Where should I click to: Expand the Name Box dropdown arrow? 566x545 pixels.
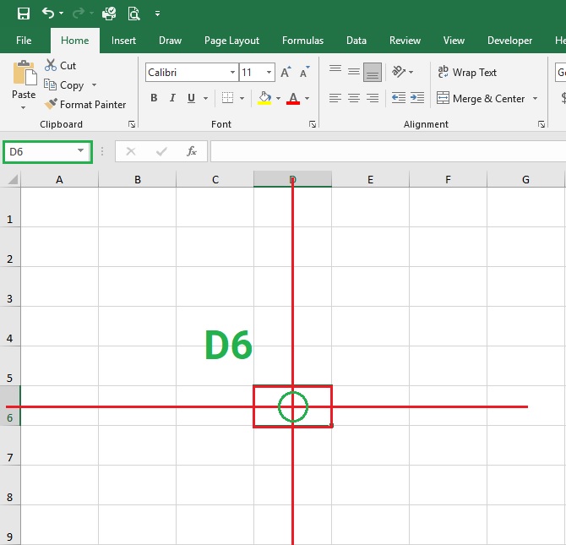tap(81, 151)
